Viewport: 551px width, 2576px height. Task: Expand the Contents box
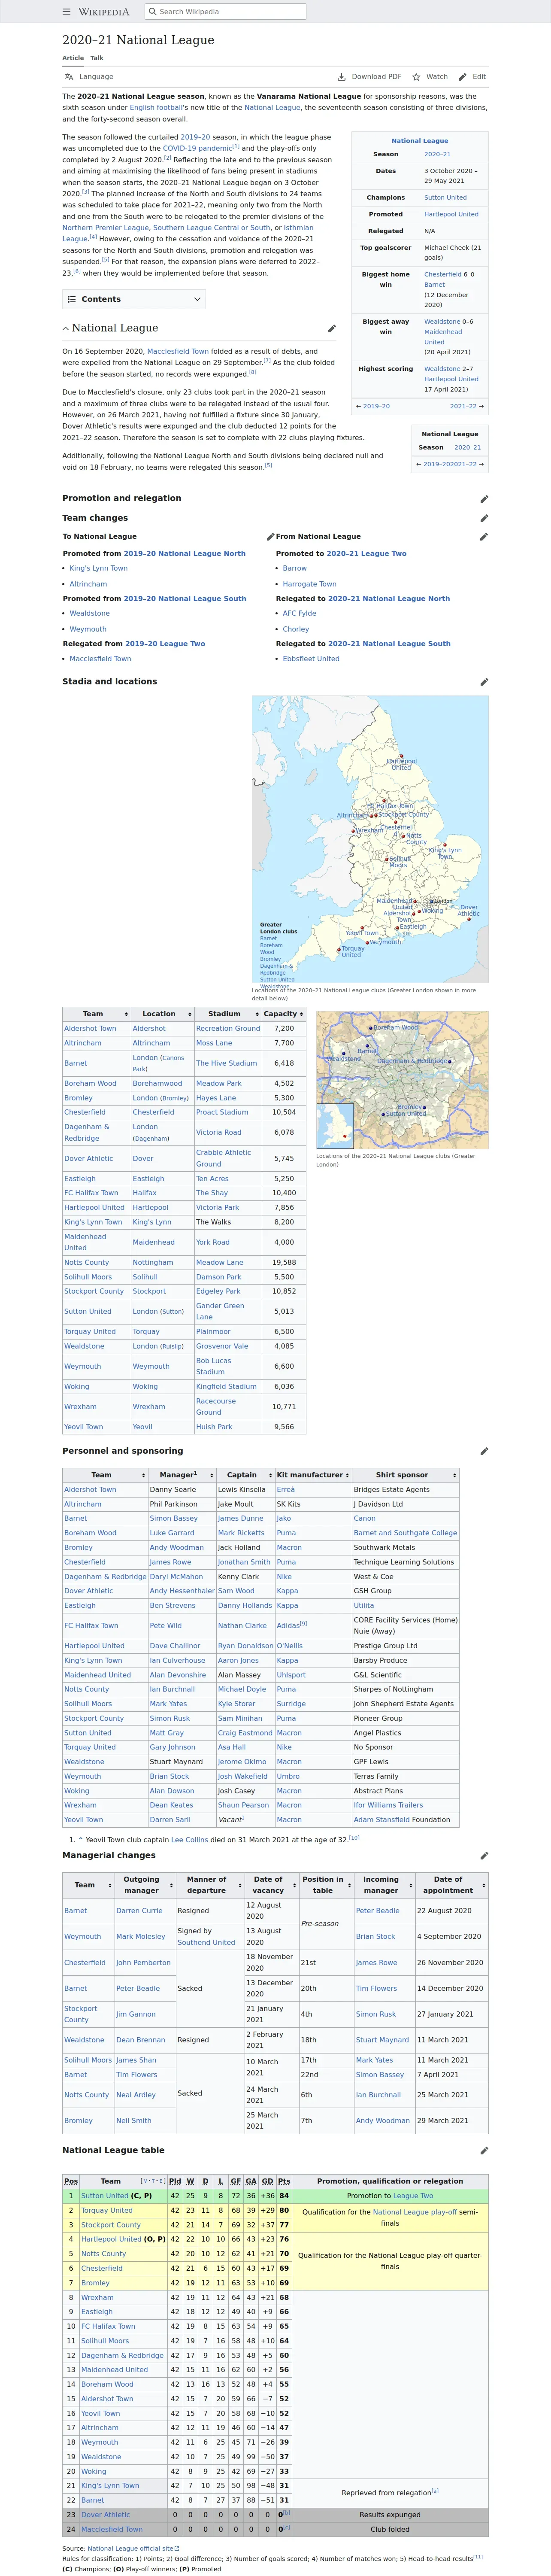(134, 299)
